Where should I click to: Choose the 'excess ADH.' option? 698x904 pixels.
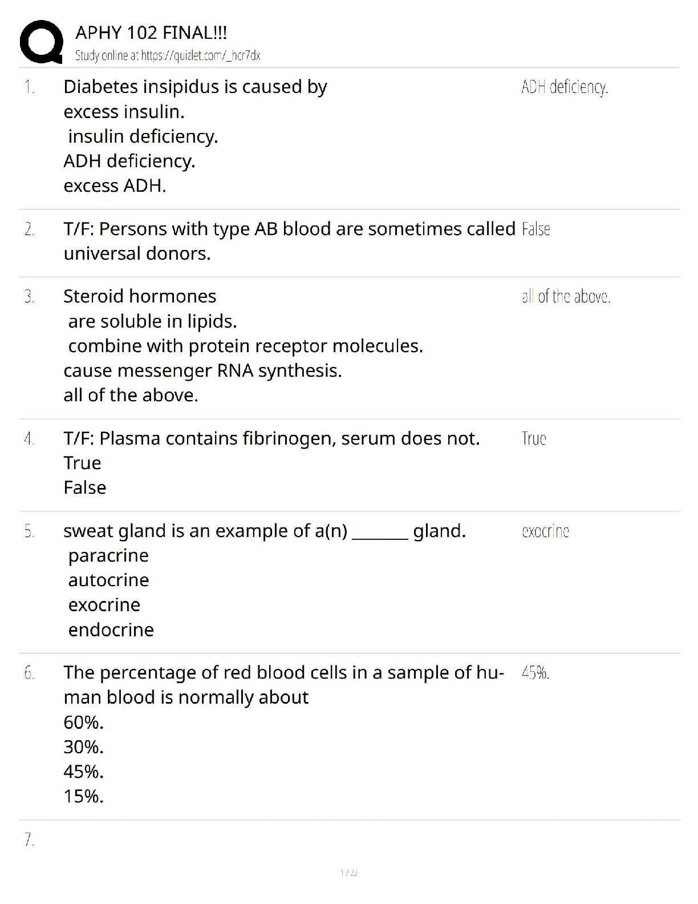115,186
